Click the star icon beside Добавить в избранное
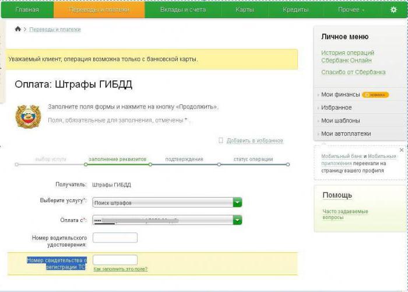This screenshot has height=292, width=408. 221,140
